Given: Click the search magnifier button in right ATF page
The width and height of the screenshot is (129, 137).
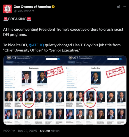Looking at the screenshot, I should click(x=120, y=59).
